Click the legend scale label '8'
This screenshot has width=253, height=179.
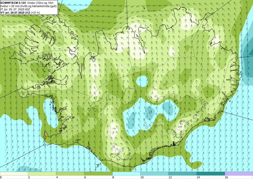pyautogui.click(x=113, y=177)
